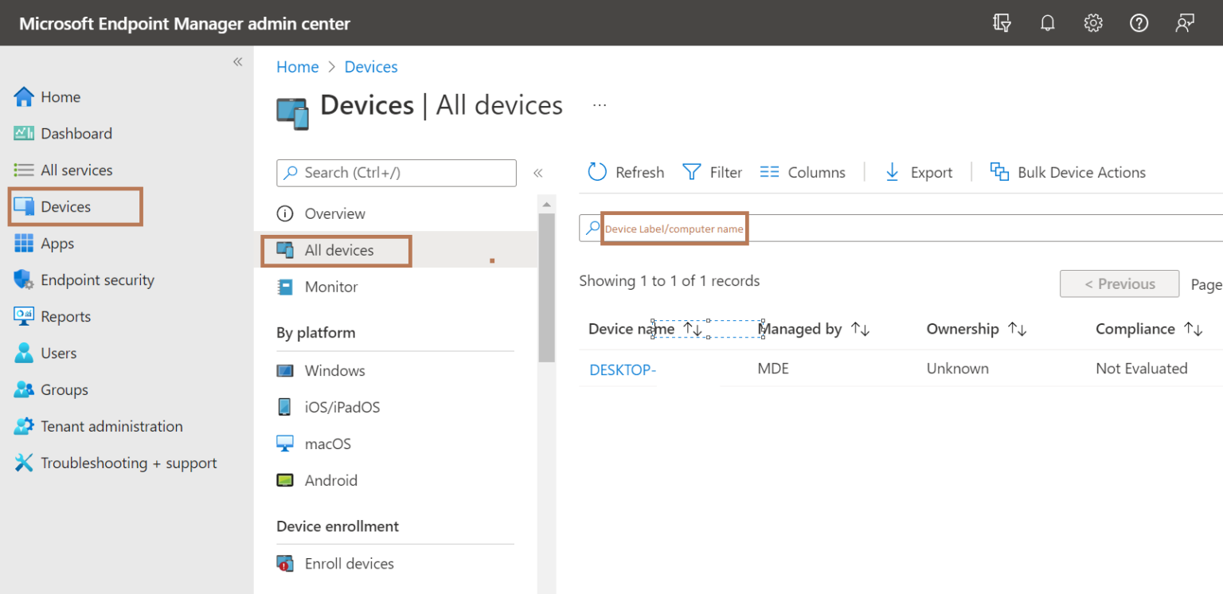1223x594 pixels.
Task: Open Dashboard in left navigation
Action: pos(76,134)
